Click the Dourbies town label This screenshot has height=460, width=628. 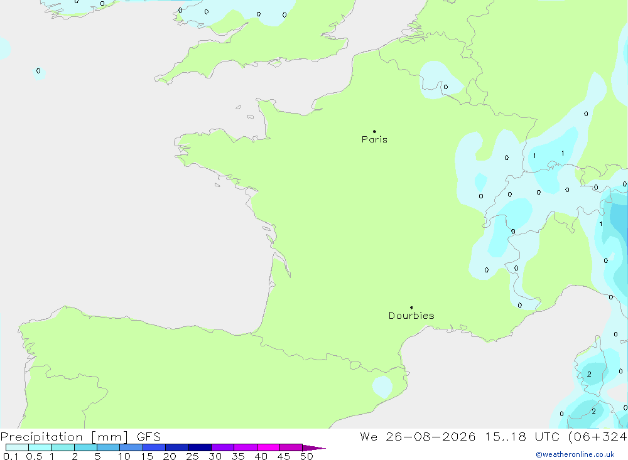tap(411, 316)
